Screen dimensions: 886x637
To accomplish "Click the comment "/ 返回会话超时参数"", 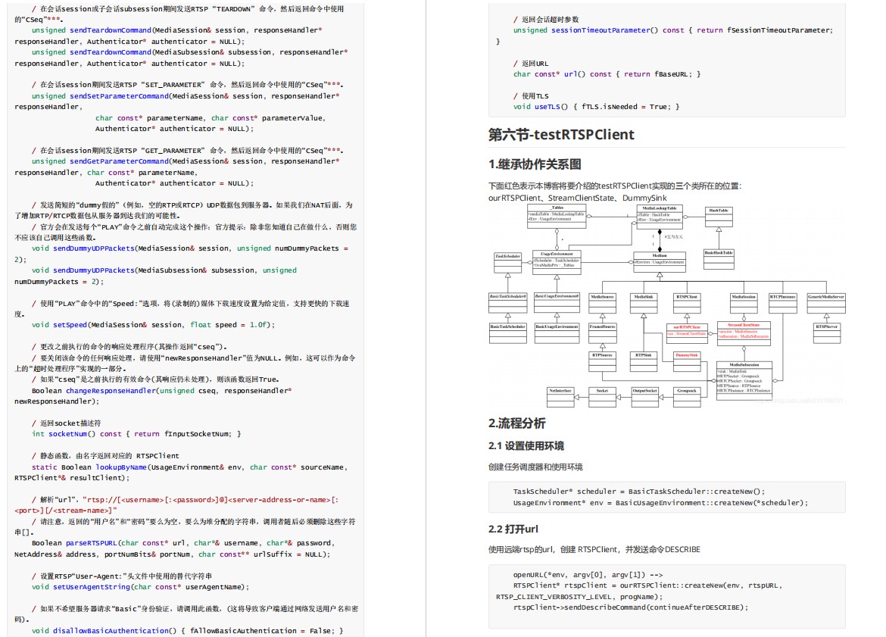I will pyautogui.click(x=546, y=20).
